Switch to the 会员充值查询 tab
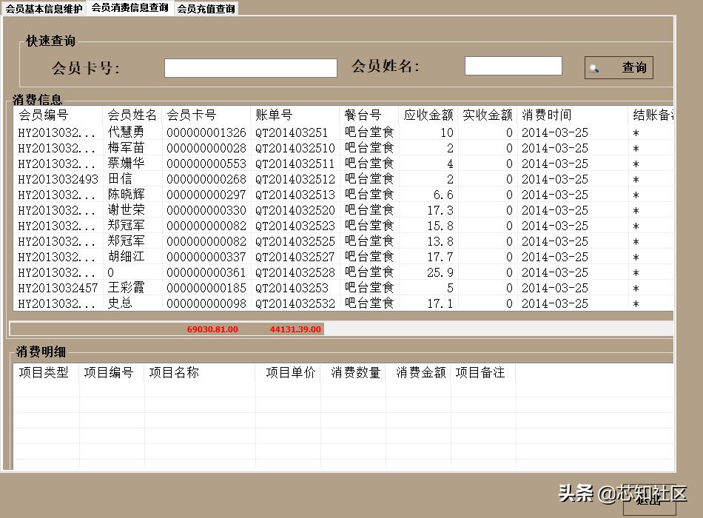Viewport: 703px width, 518px height. coord(206,9)
